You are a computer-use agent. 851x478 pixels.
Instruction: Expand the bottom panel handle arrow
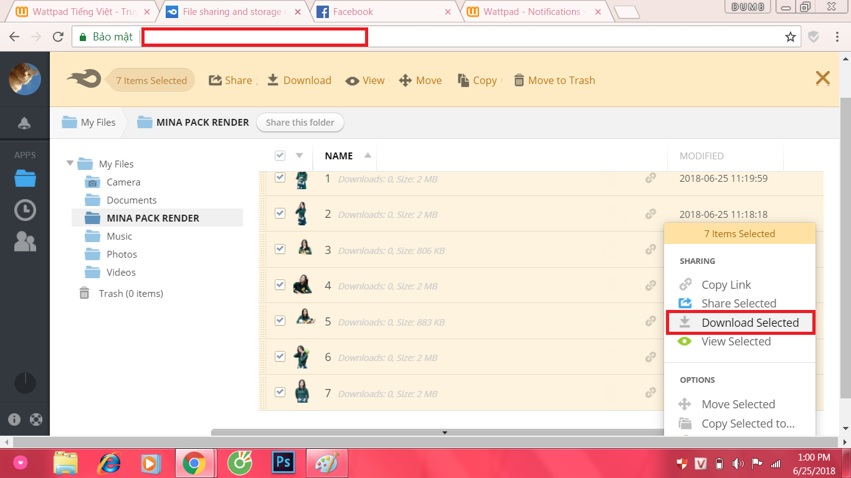[x=445, y=432]
